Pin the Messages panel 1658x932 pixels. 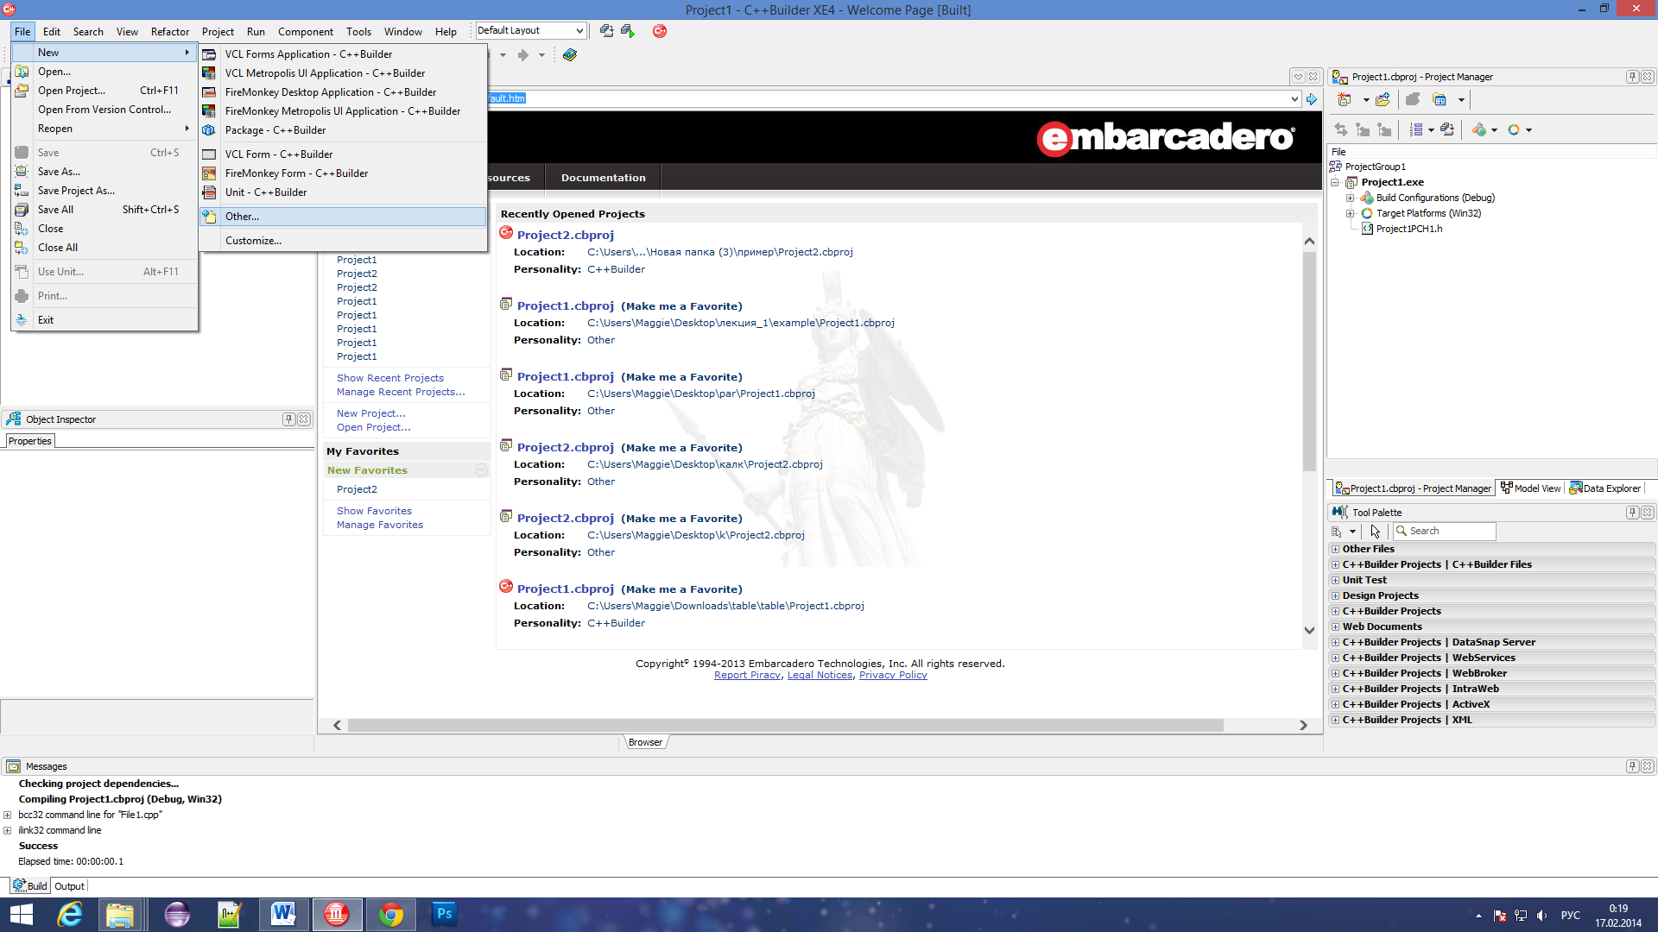pyautogui.click(x=1632, y=766)
